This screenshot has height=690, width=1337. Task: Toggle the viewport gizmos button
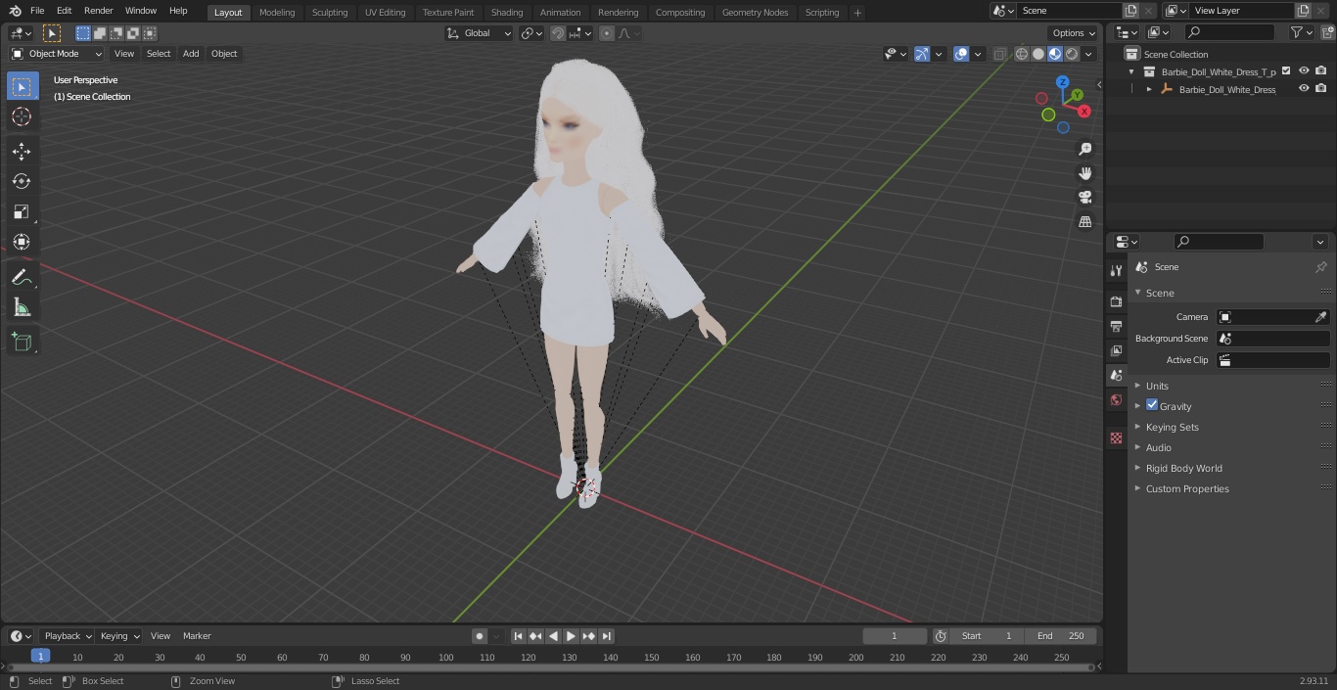tap(921, 54)
